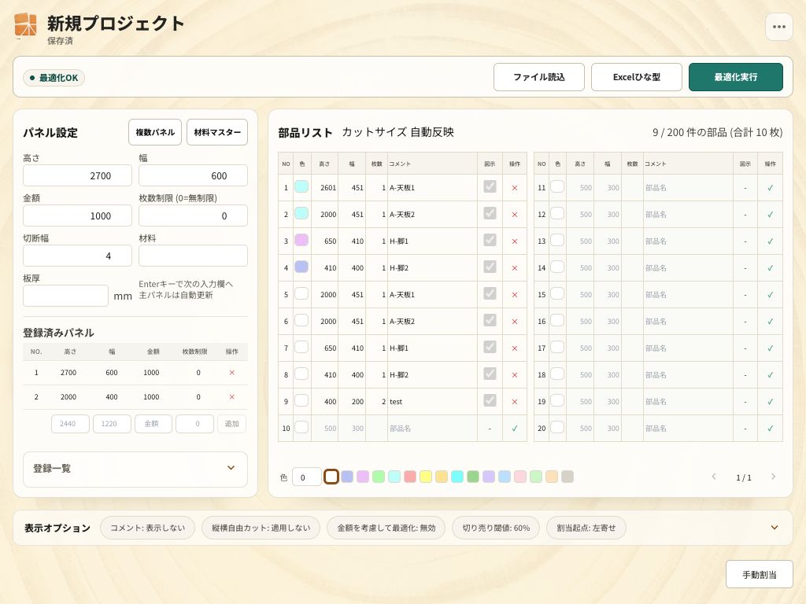Viewport: 806px width, 604px height.
Task: Confirm part row 11 with green check
Action: pos(770,188)
